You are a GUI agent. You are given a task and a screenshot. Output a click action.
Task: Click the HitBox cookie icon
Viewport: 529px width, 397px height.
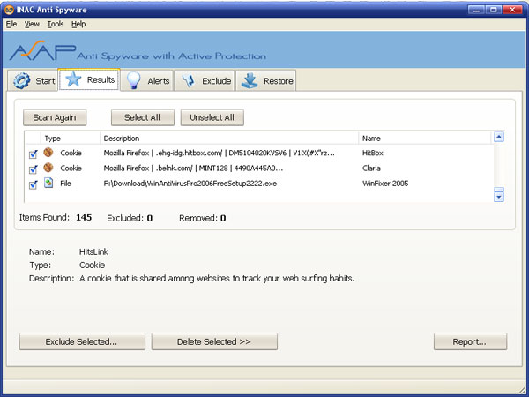[48, 153]
